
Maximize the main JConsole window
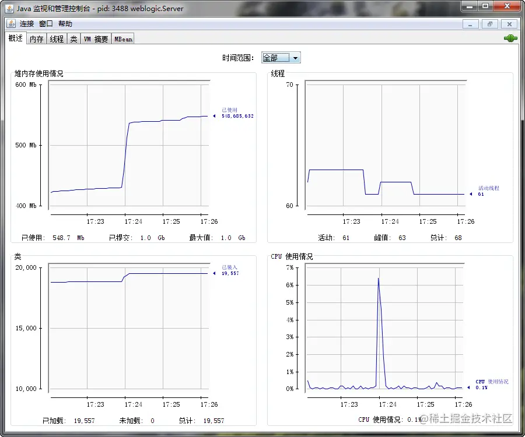[x=485, y=6]
